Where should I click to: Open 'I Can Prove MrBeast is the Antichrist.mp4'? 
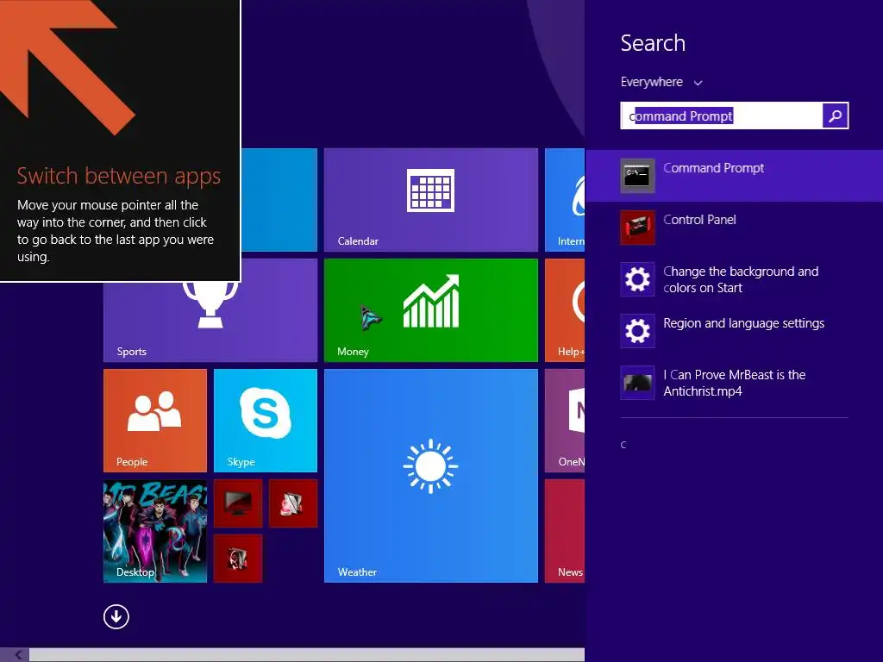[x=735, y=383]
